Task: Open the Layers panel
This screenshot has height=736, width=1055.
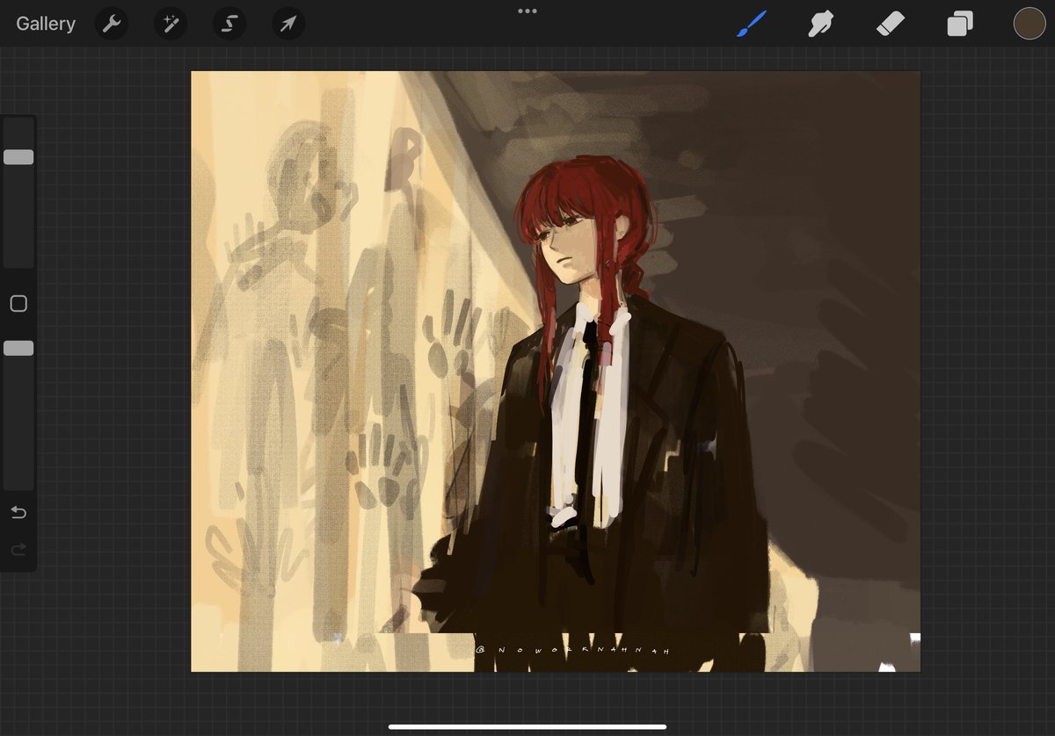Action: [x=959, y=24]
